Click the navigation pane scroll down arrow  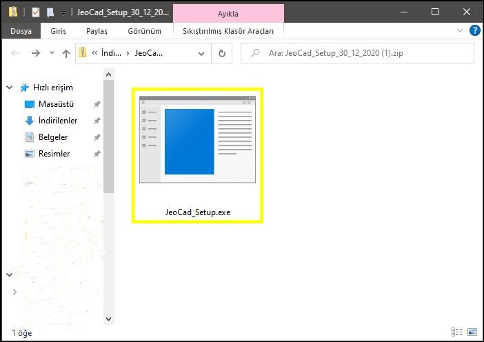pos(108,319)
